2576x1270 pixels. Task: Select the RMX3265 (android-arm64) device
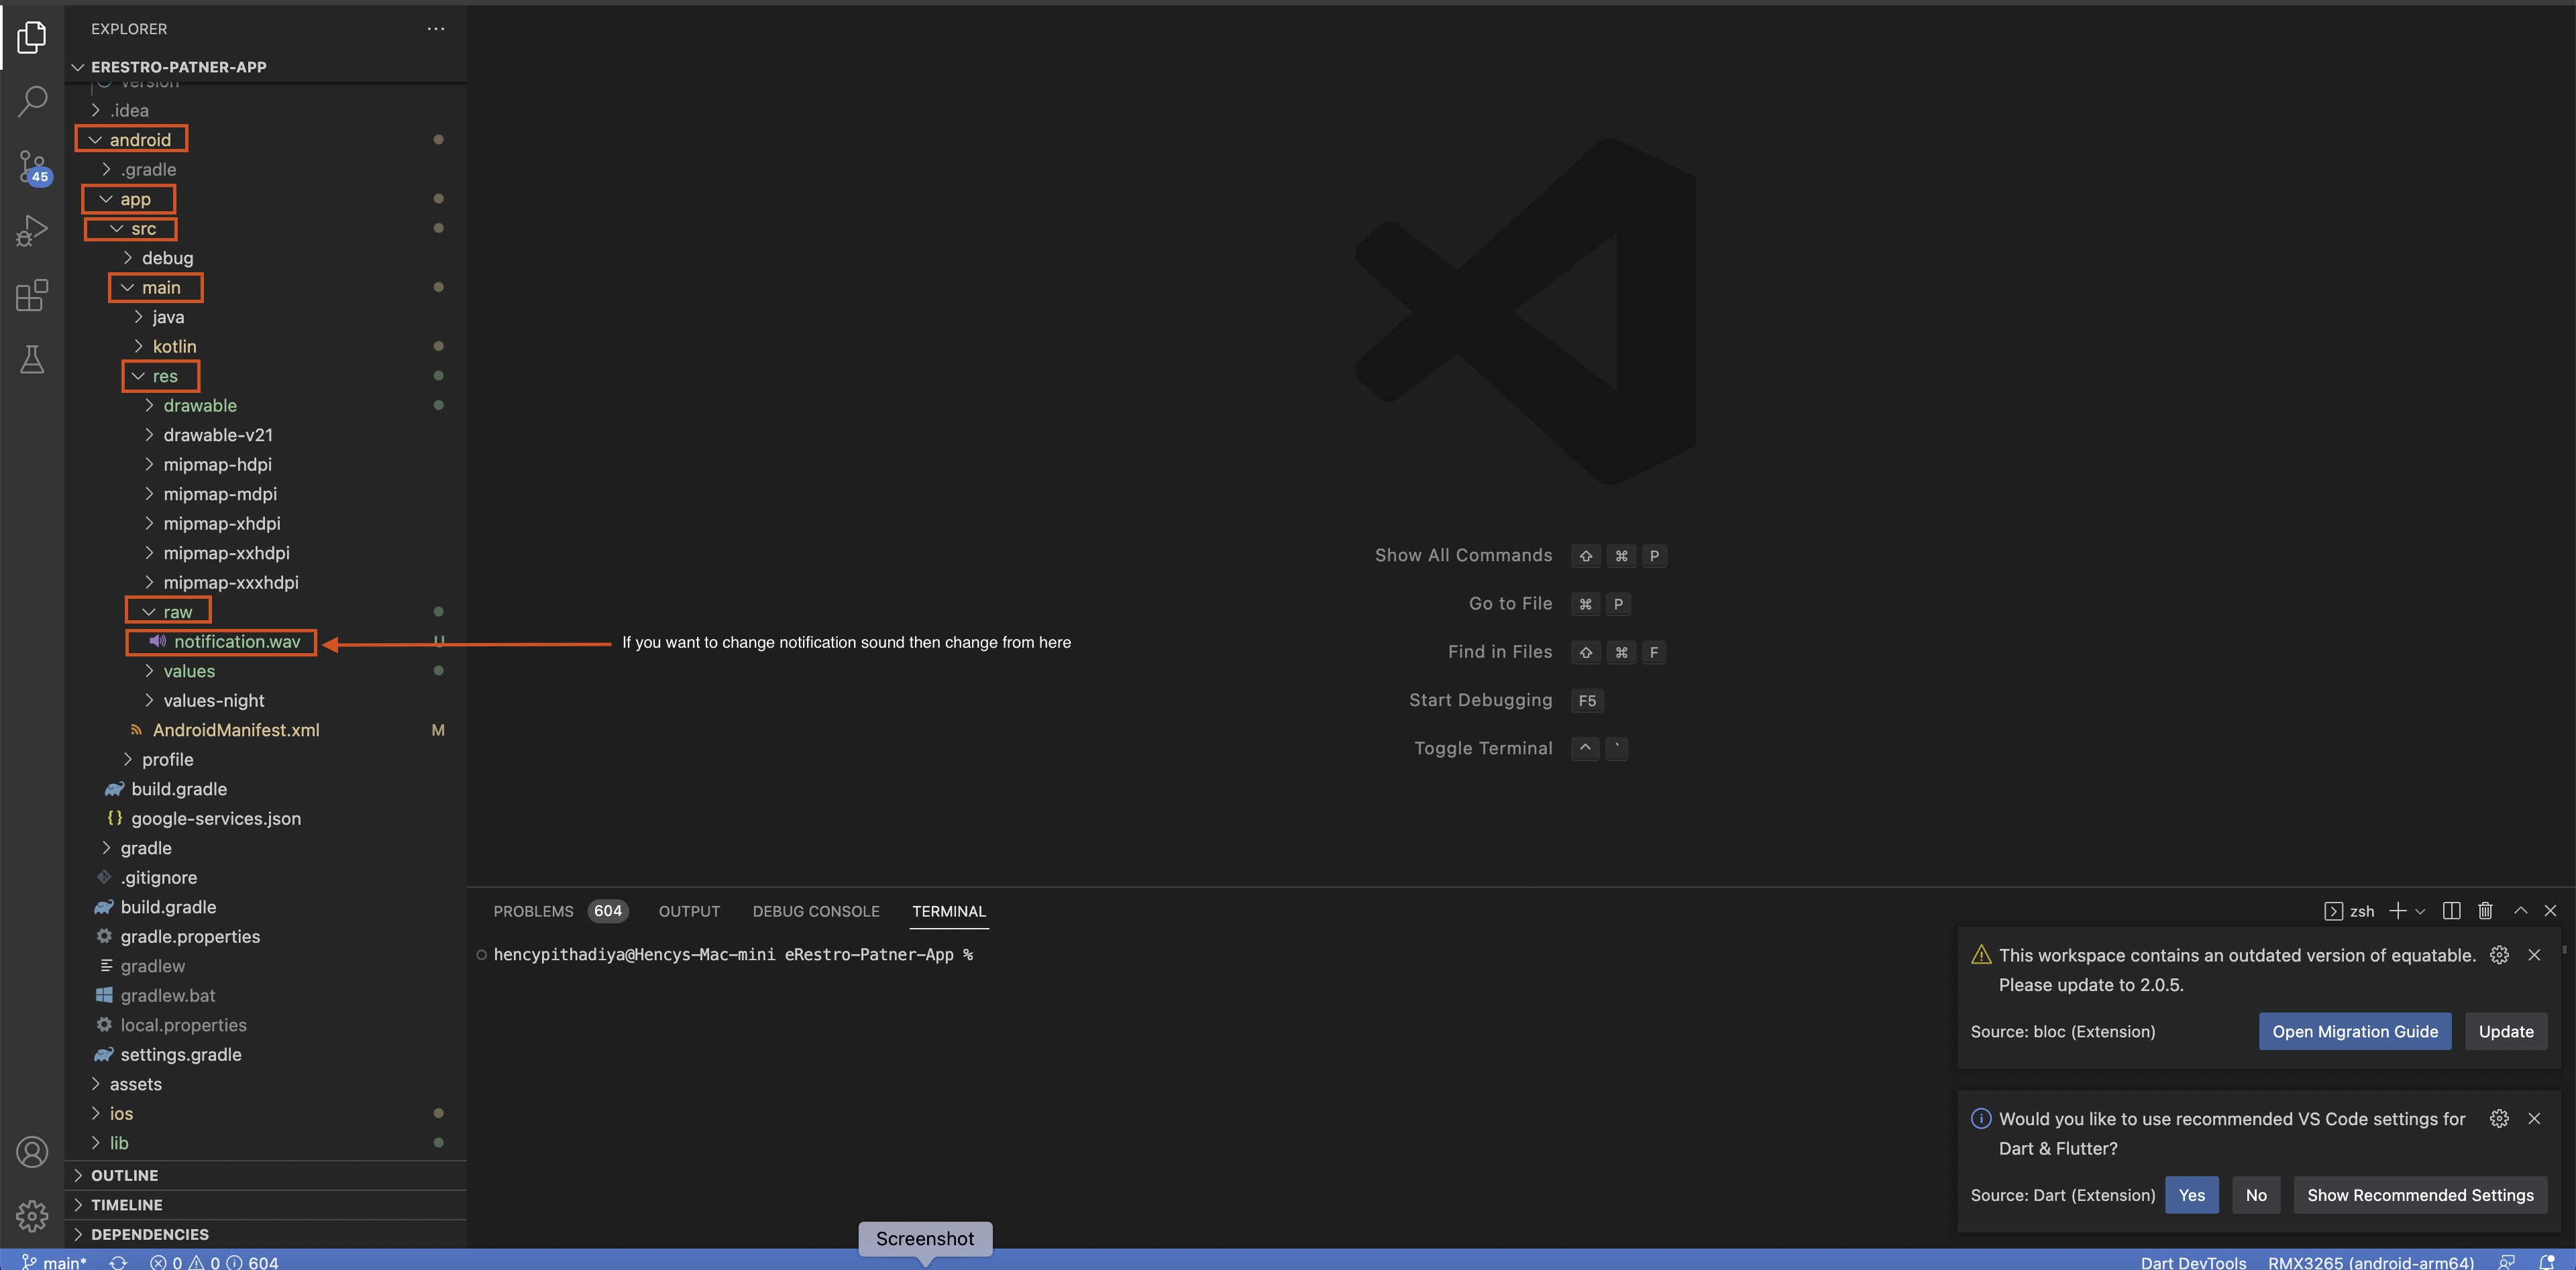(x=2370, y=1262)
